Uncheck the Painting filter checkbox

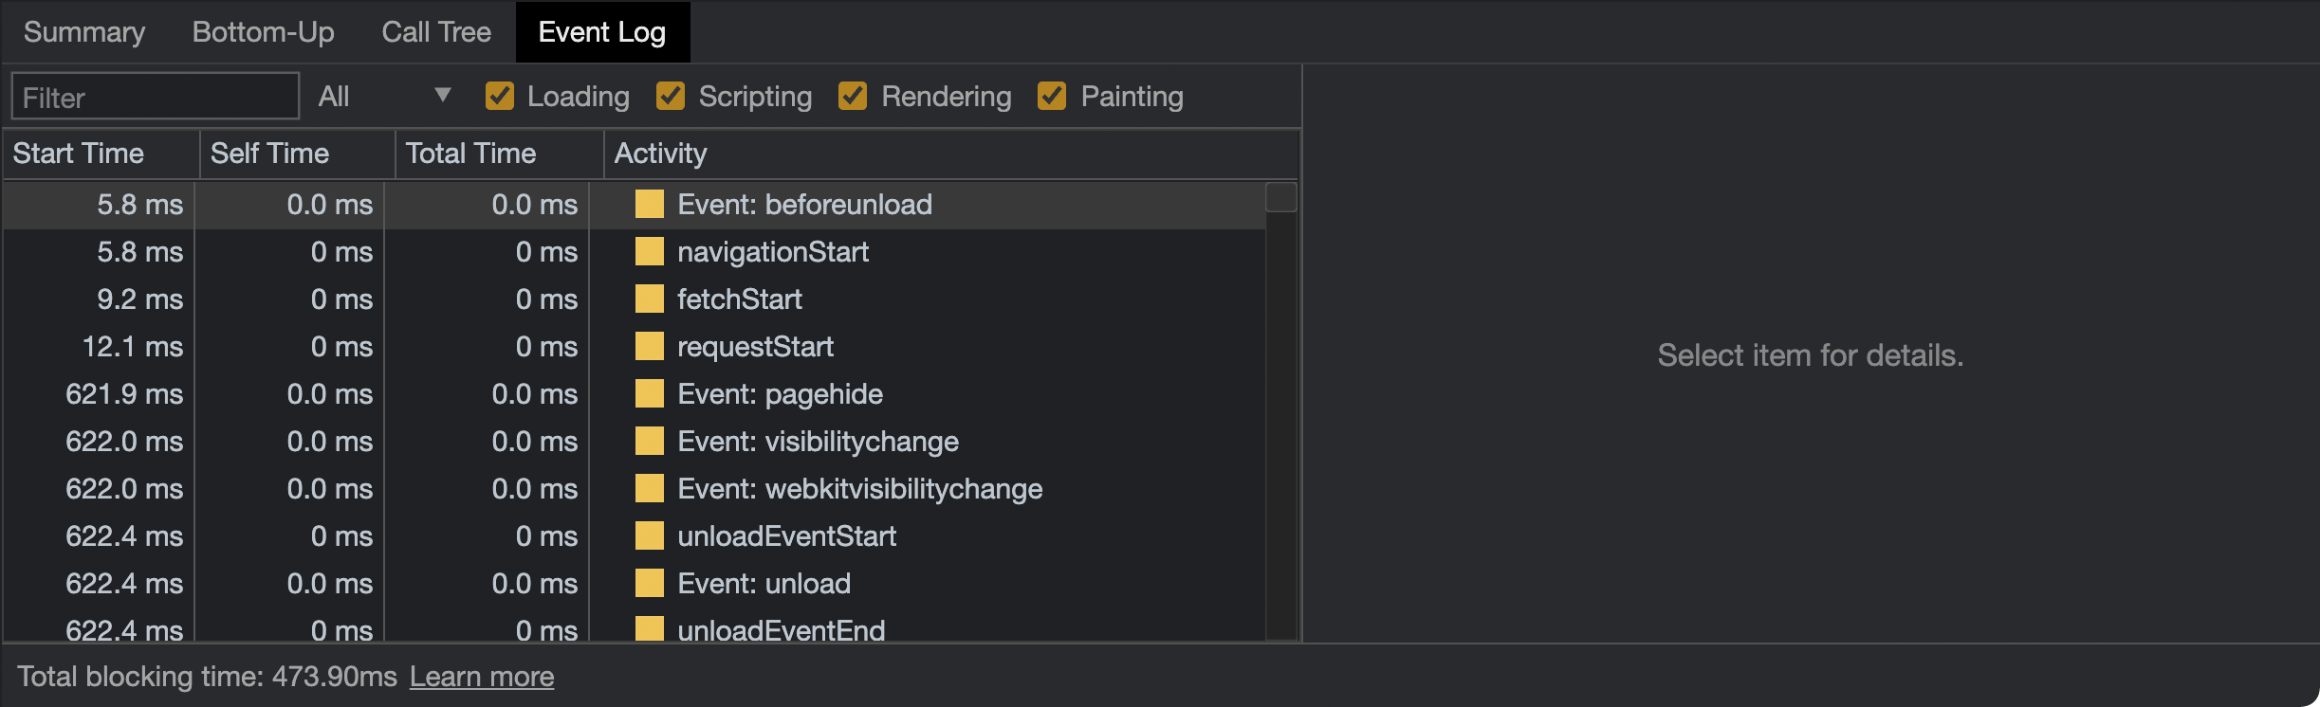tap(1052, 96)
